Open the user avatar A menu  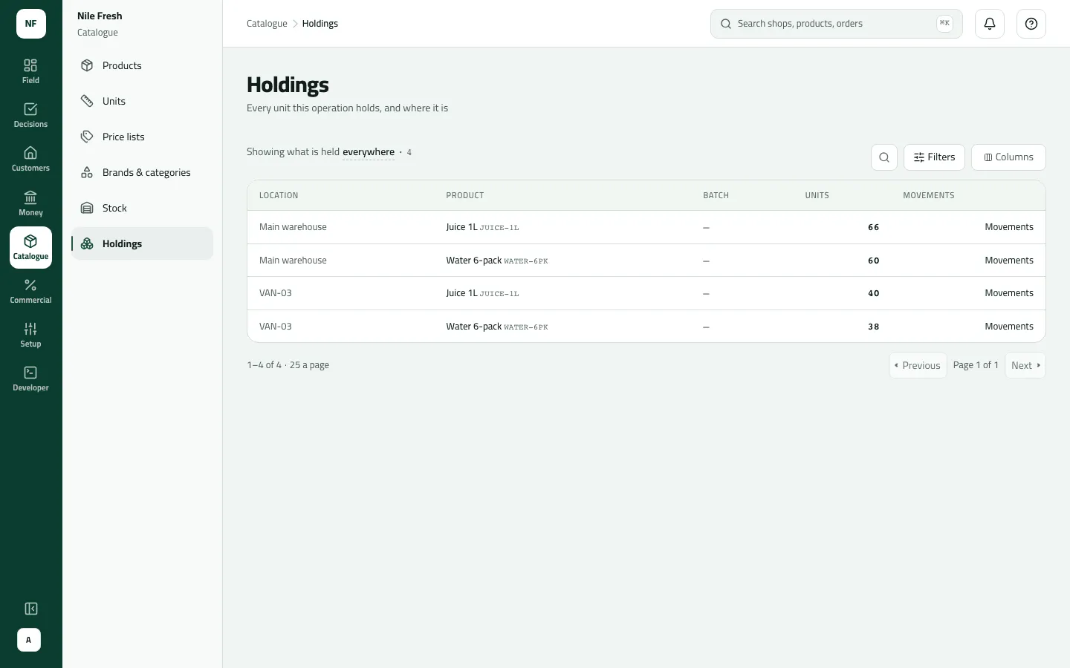click(29, 640)
